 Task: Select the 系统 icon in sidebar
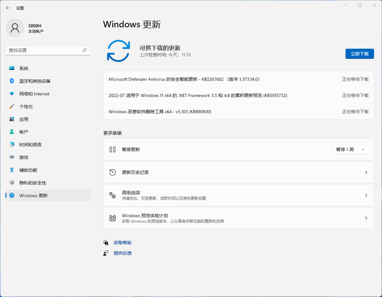(12, 68)
